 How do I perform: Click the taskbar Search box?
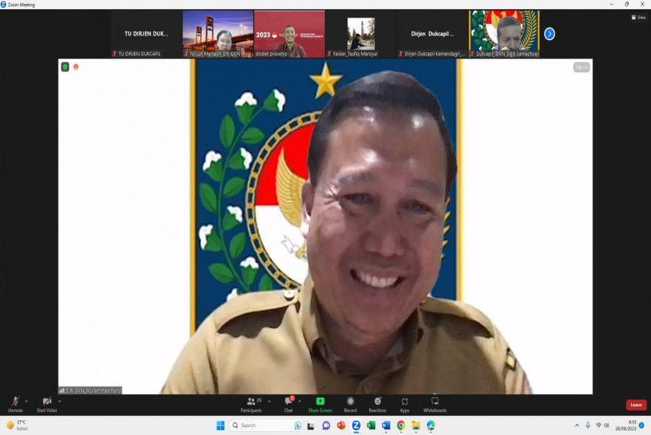[266, 426]
